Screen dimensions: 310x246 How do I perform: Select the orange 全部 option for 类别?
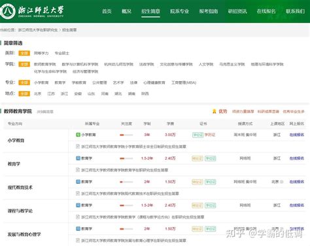[24, 53]
